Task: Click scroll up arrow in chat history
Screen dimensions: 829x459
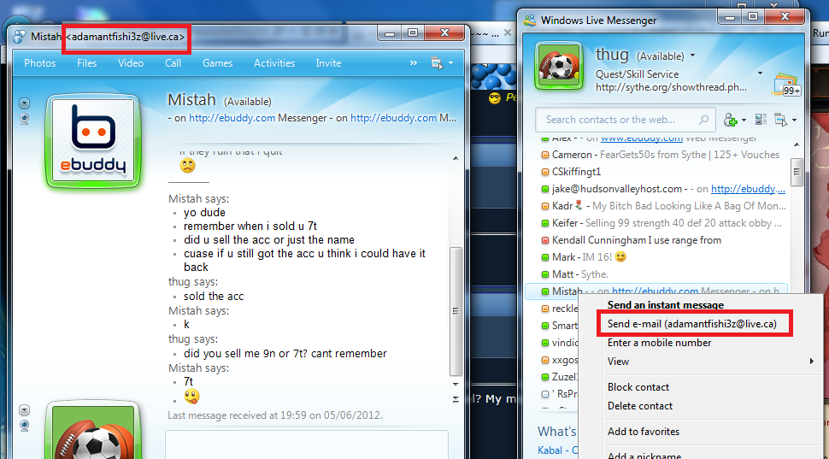Action: 456,158
